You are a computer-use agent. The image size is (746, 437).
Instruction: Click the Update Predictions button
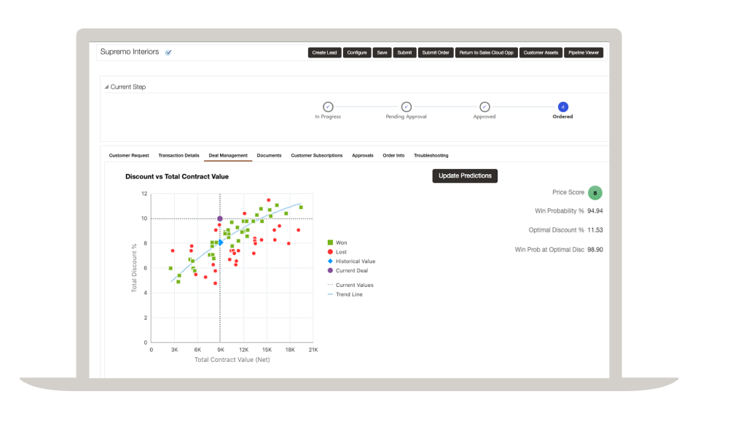(x=465, y=176)
